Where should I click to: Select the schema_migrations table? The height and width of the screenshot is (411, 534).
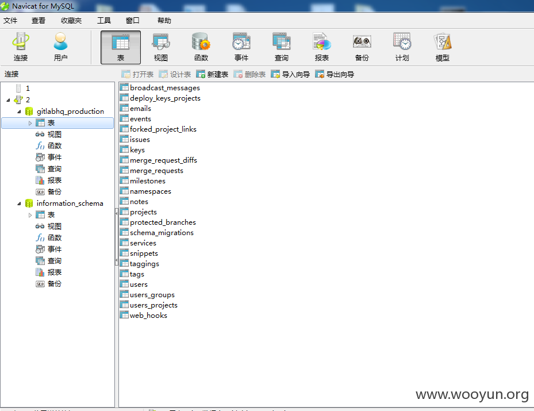157,233
